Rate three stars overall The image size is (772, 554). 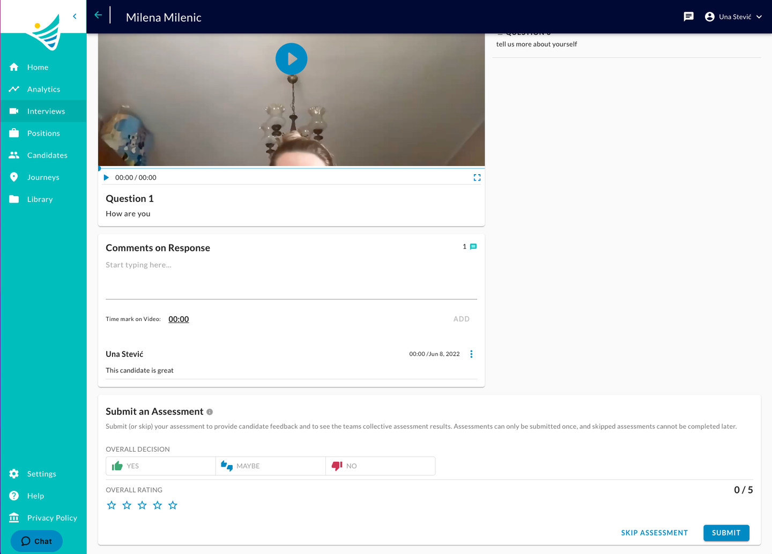(142, 505)
